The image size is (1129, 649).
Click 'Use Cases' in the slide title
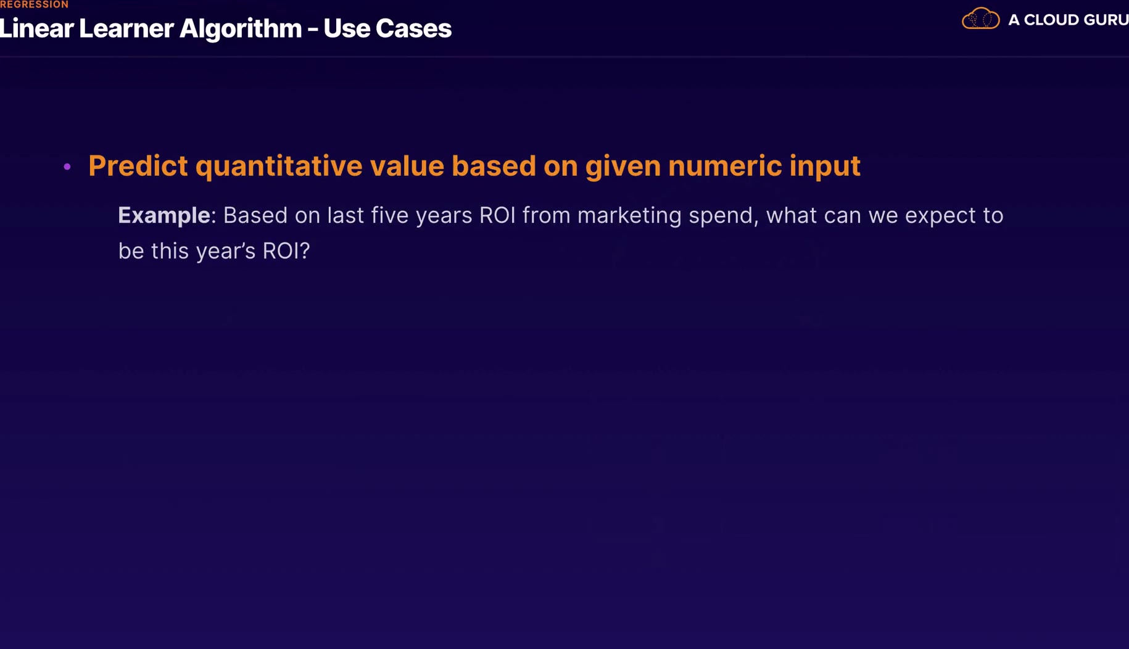pos(387,28)
